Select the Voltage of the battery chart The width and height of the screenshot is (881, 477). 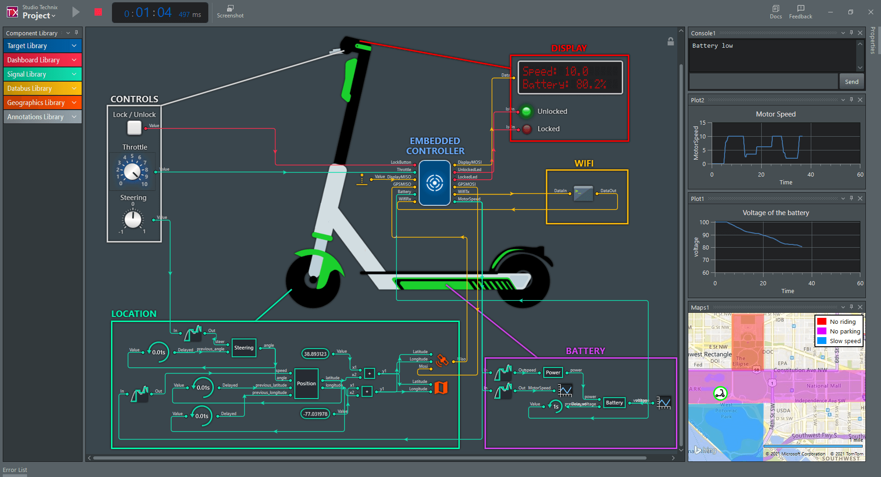pyautogui.click(x=776, y=251)
